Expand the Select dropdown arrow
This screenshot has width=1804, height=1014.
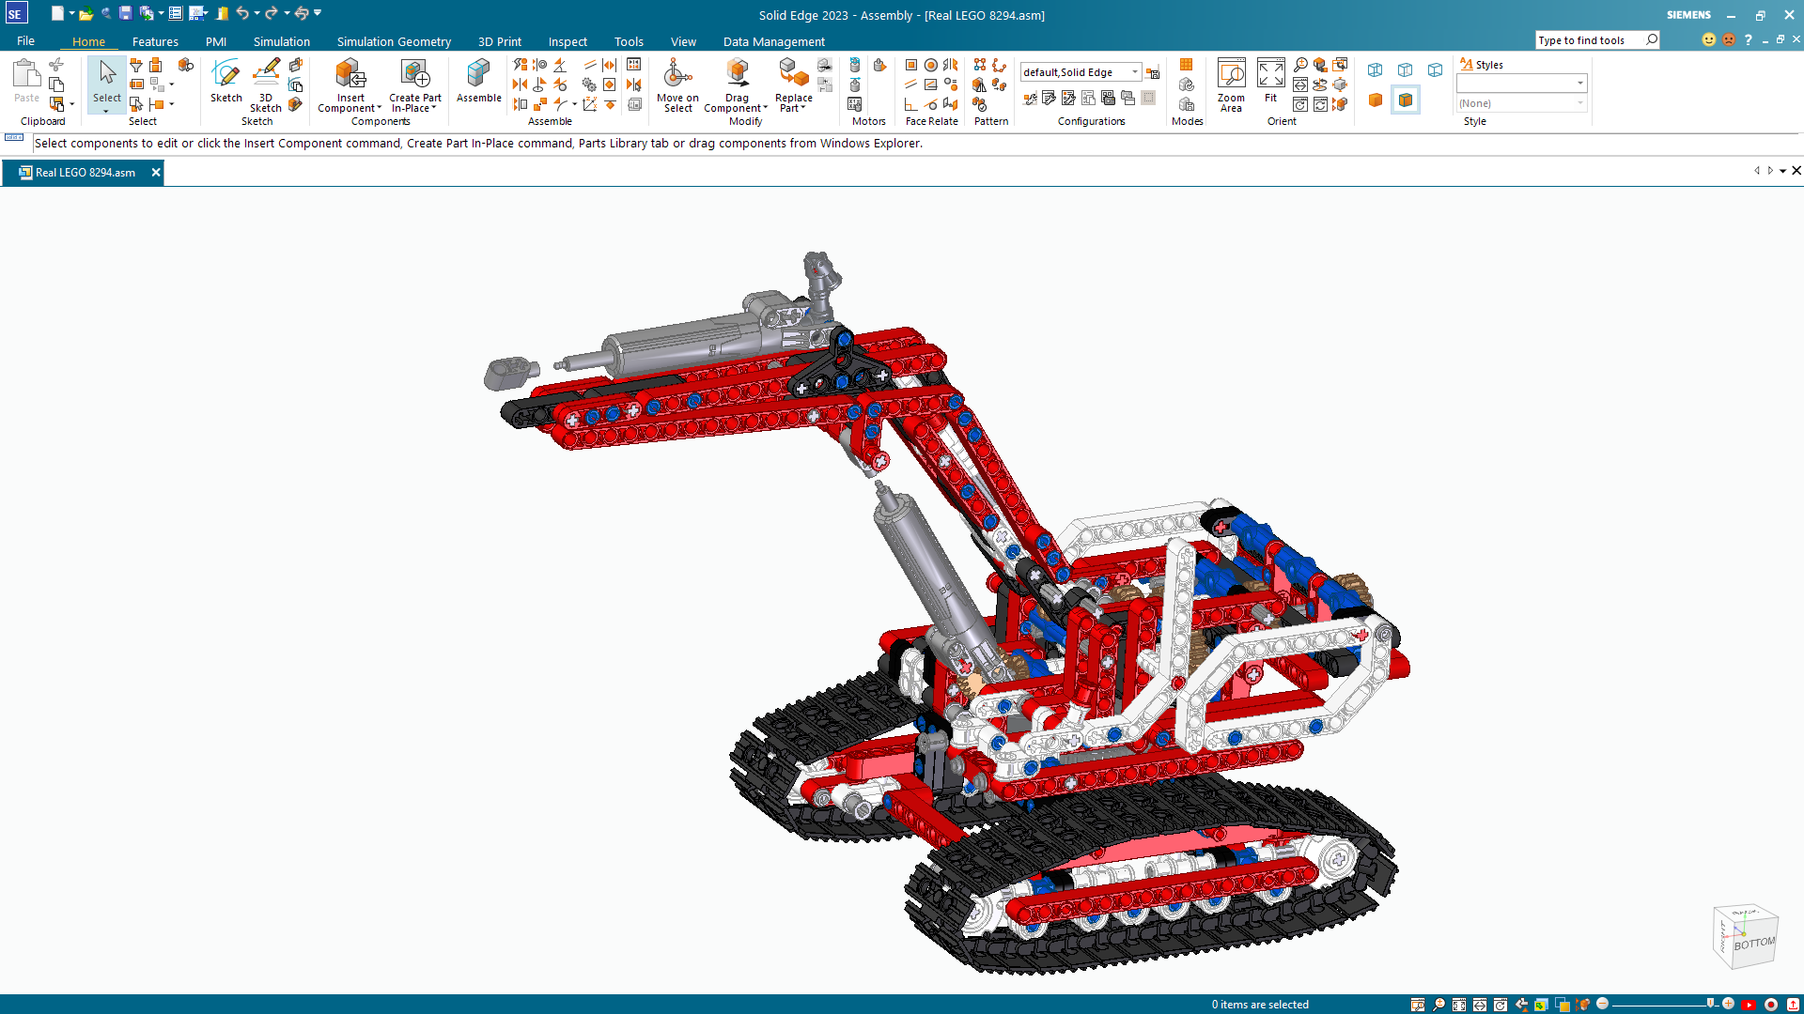(x=106, y=111)
